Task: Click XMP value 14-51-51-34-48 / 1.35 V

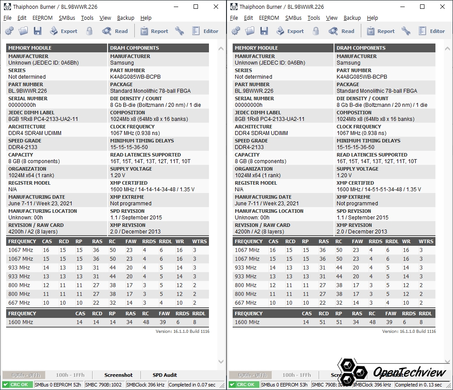Action: [x=379, y=189]
